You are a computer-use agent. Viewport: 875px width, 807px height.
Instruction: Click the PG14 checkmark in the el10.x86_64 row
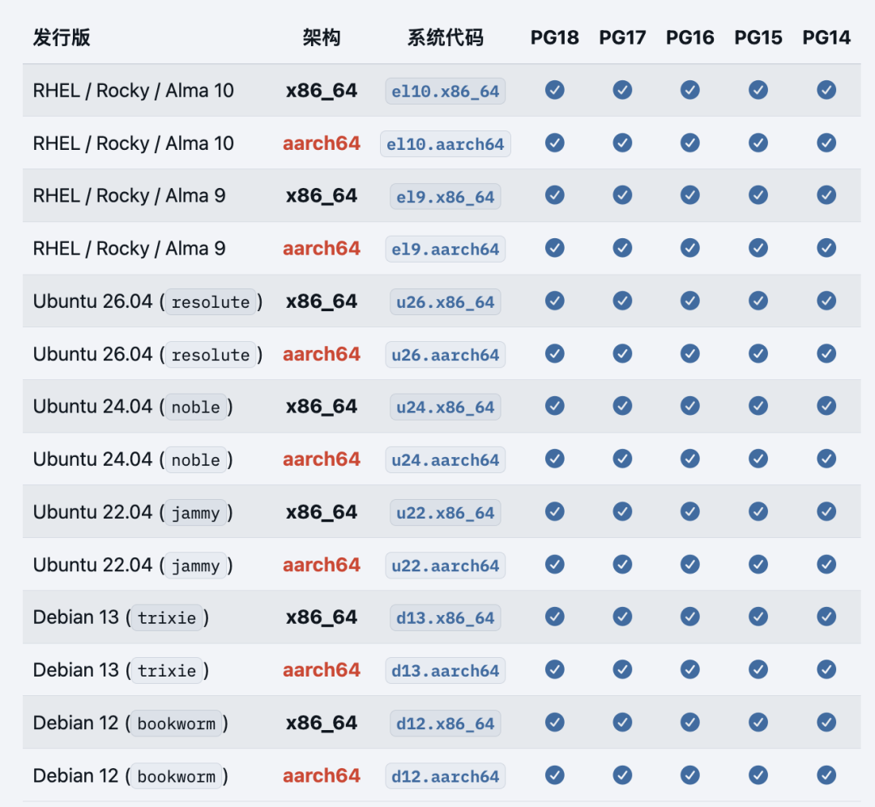coord(826,90)
